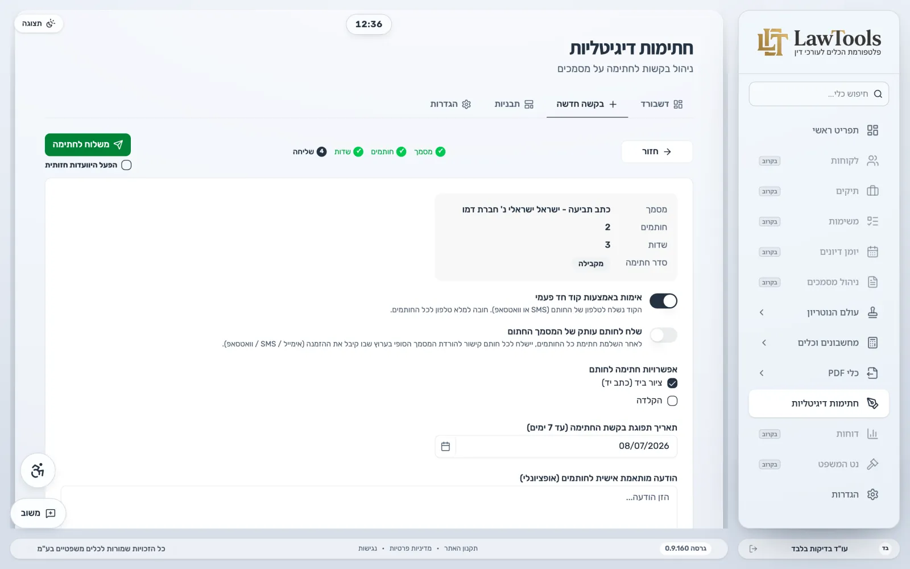Uncheck ציור ביד signature option
The width and height of the screenshot is (910, 569).
click(672, 383)
